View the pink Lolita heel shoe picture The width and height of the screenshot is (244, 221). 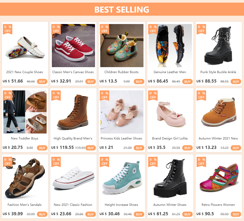[x=170, y=112]
